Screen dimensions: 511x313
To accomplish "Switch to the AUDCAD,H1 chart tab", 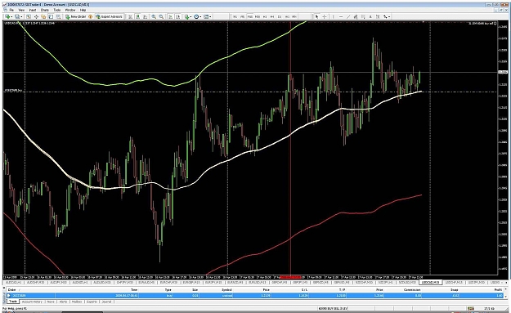I will pos(14,283).
